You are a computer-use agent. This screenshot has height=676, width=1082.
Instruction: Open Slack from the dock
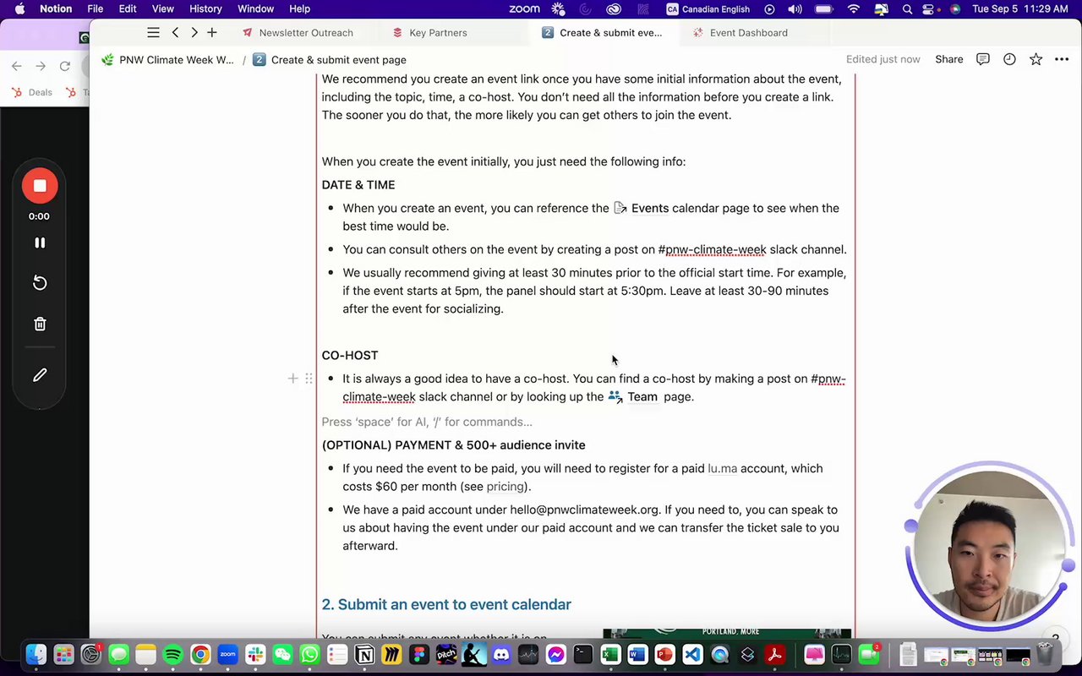(x=255, y=654)
